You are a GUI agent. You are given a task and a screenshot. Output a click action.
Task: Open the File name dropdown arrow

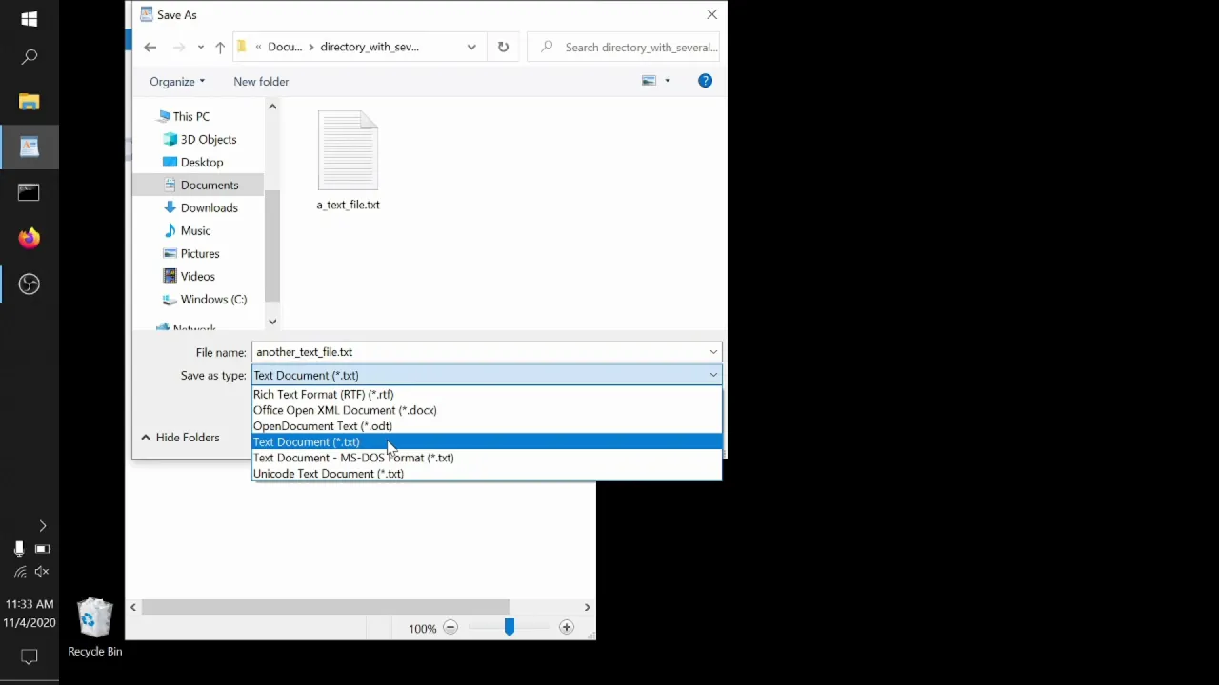pos(713,352)
